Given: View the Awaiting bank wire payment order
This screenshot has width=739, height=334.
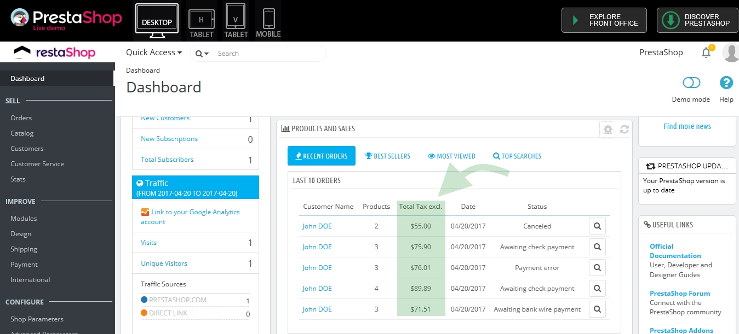Looking at the screenshot, I should point(597,309).
